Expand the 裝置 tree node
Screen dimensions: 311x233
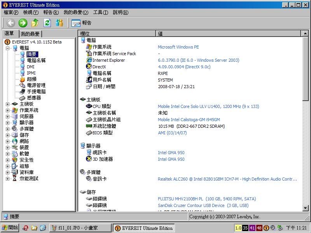pos(7,148)
